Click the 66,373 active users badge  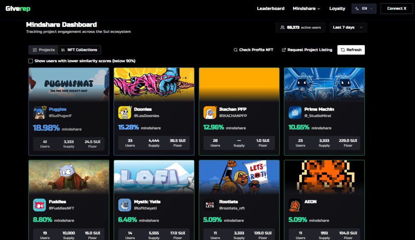(x=301, y=27)
